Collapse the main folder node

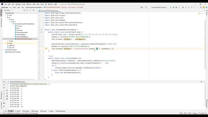pos(8,19)
